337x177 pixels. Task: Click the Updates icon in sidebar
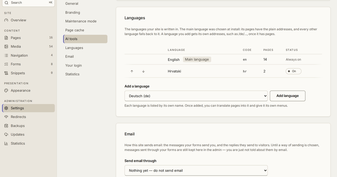[6, 135]
